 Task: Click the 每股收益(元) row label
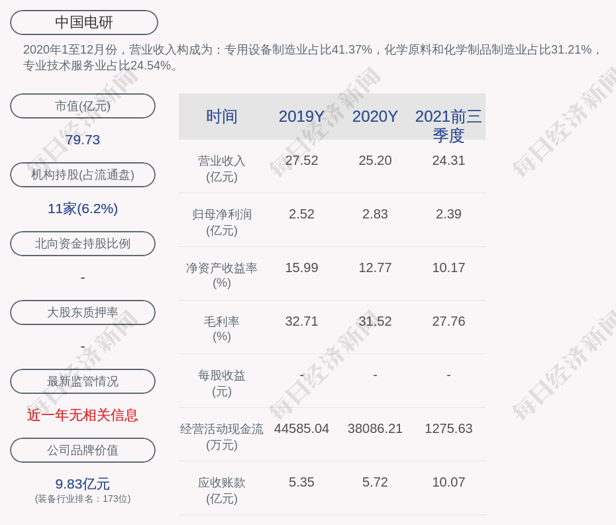tap(222, 383)
